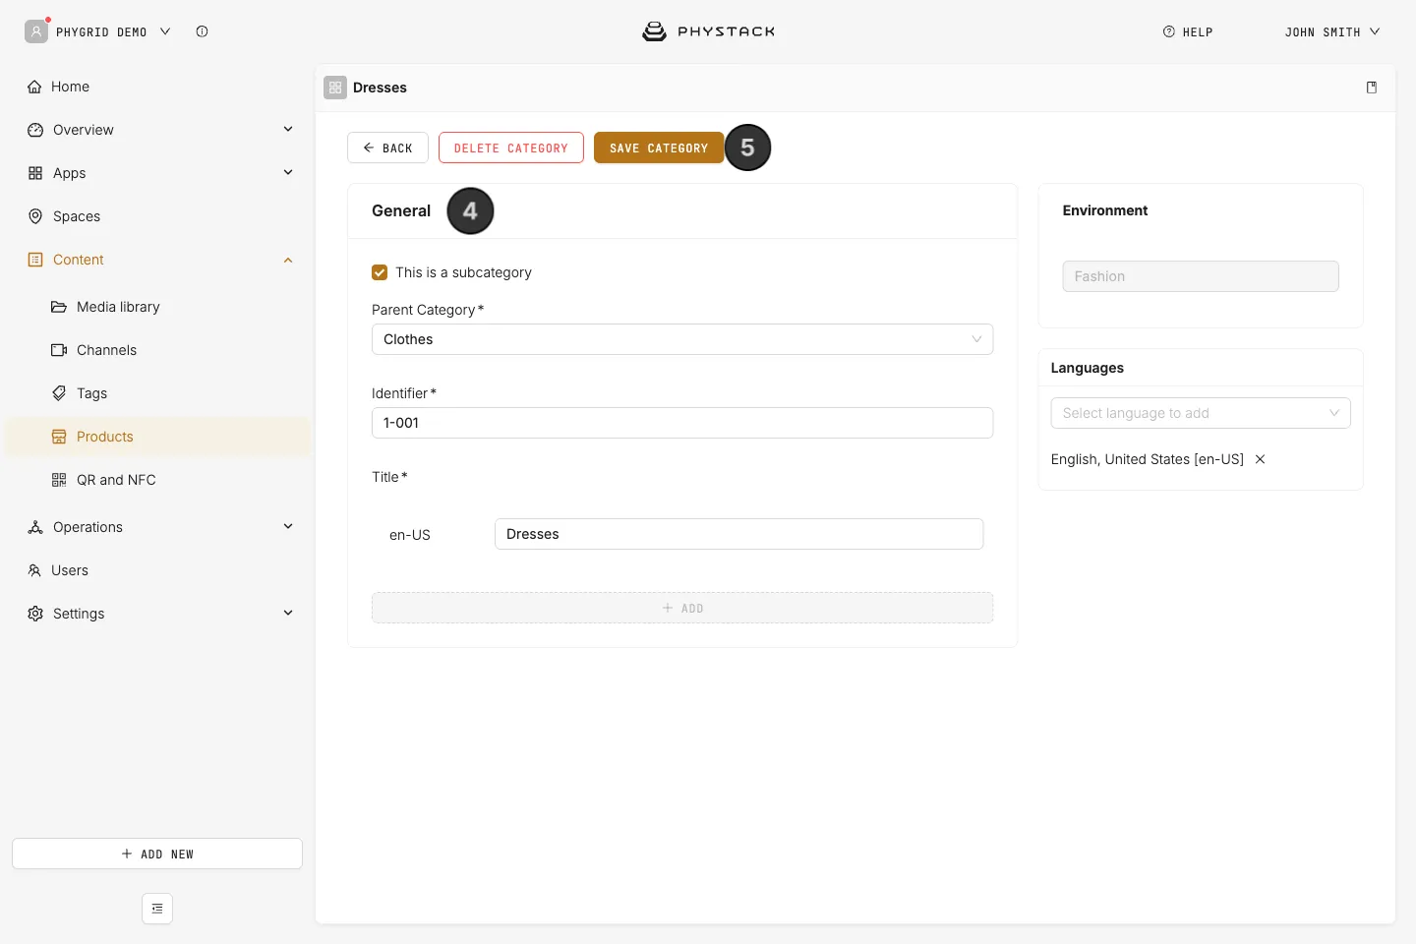Click the Overview gauge icon

click(35, 130)
